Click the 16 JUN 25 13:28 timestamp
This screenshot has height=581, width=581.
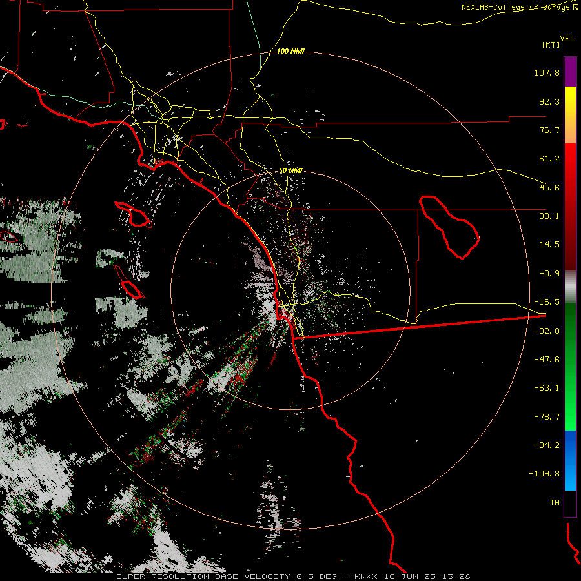426,576
